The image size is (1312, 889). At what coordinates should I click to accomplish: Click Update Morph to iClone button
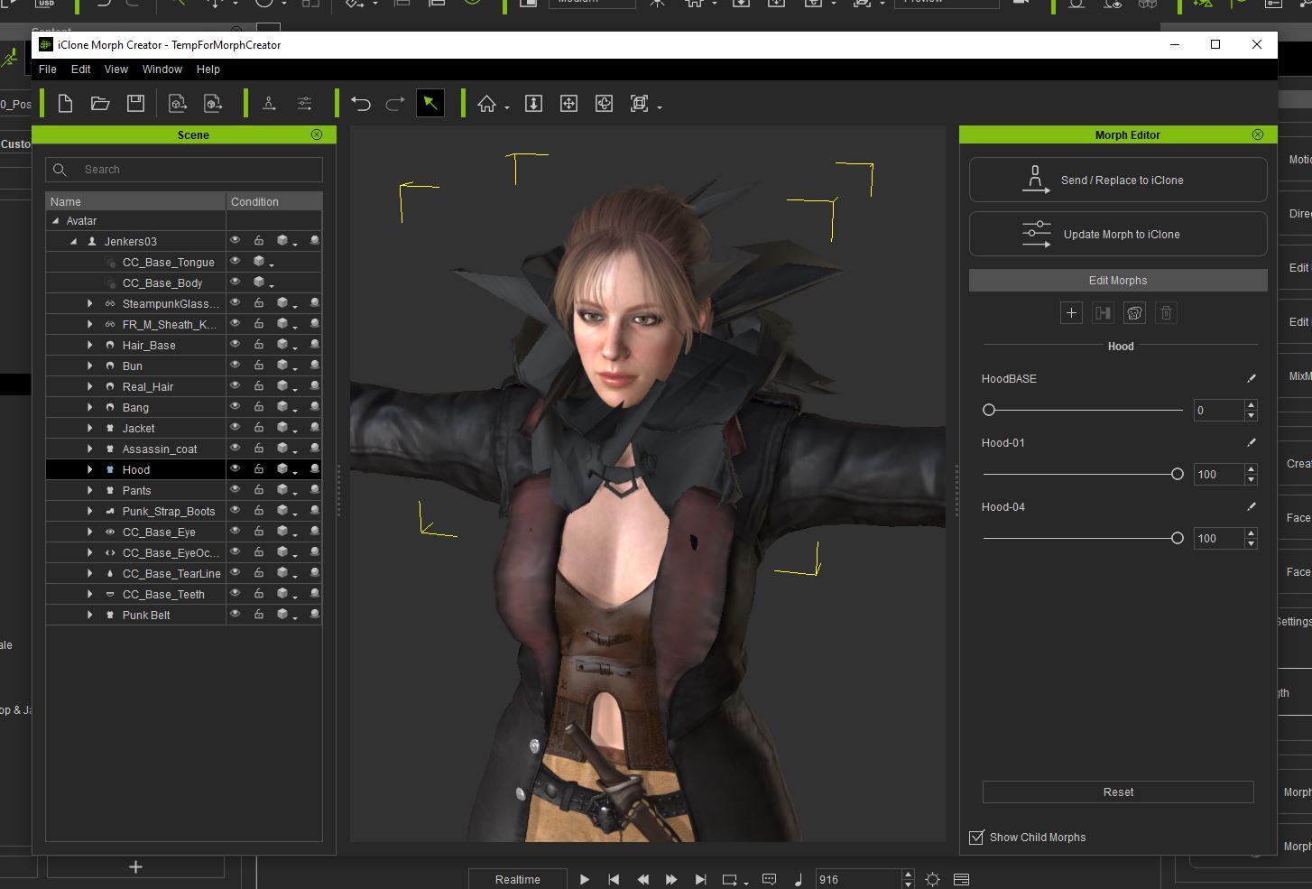tap(1118, 234)
